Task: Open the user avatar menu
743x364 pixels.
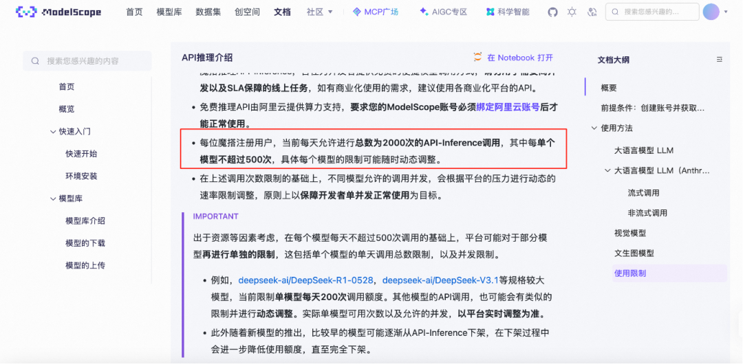Action: (x=711, y=12)
